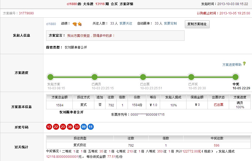
Task: Click the gold star achievement icon beside 战绩
Action: (x=79, y=24)
